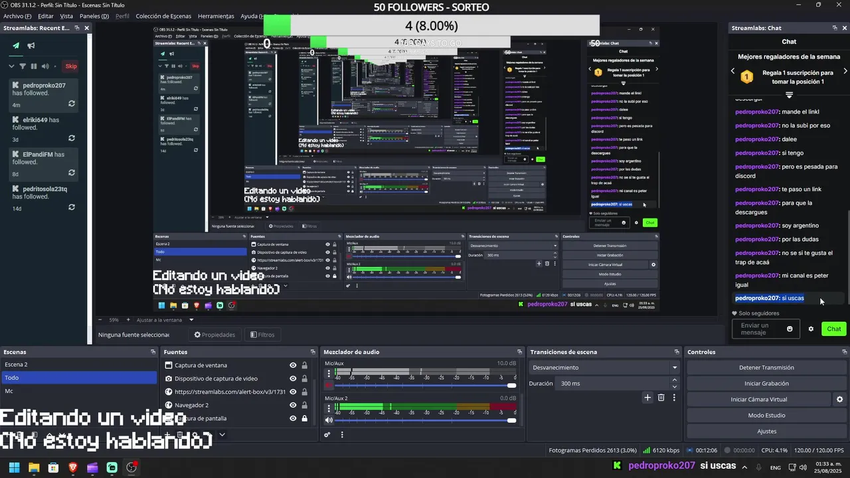Pause the alert queue in Recent Events
This screenshot has width=850, height=478.
34,66
